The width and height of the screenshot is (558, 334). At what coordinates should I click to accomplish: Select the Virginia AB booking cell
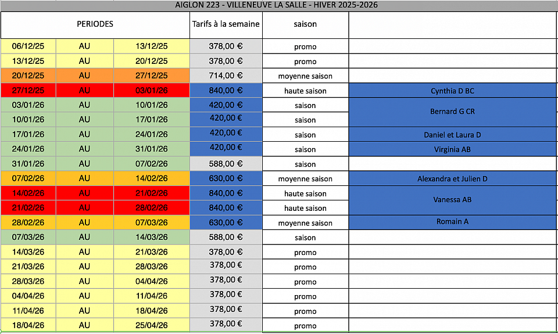pos(453,149)
